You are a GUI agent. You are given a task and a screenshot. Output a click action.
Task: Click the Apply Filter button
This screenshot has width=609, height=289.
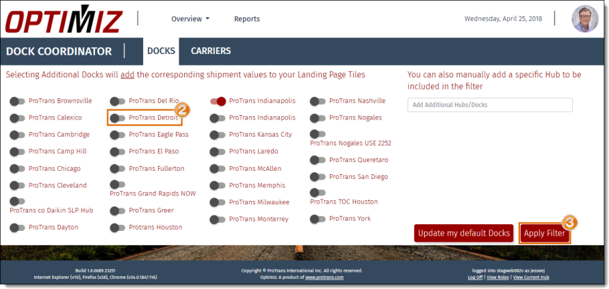[545, 233]
